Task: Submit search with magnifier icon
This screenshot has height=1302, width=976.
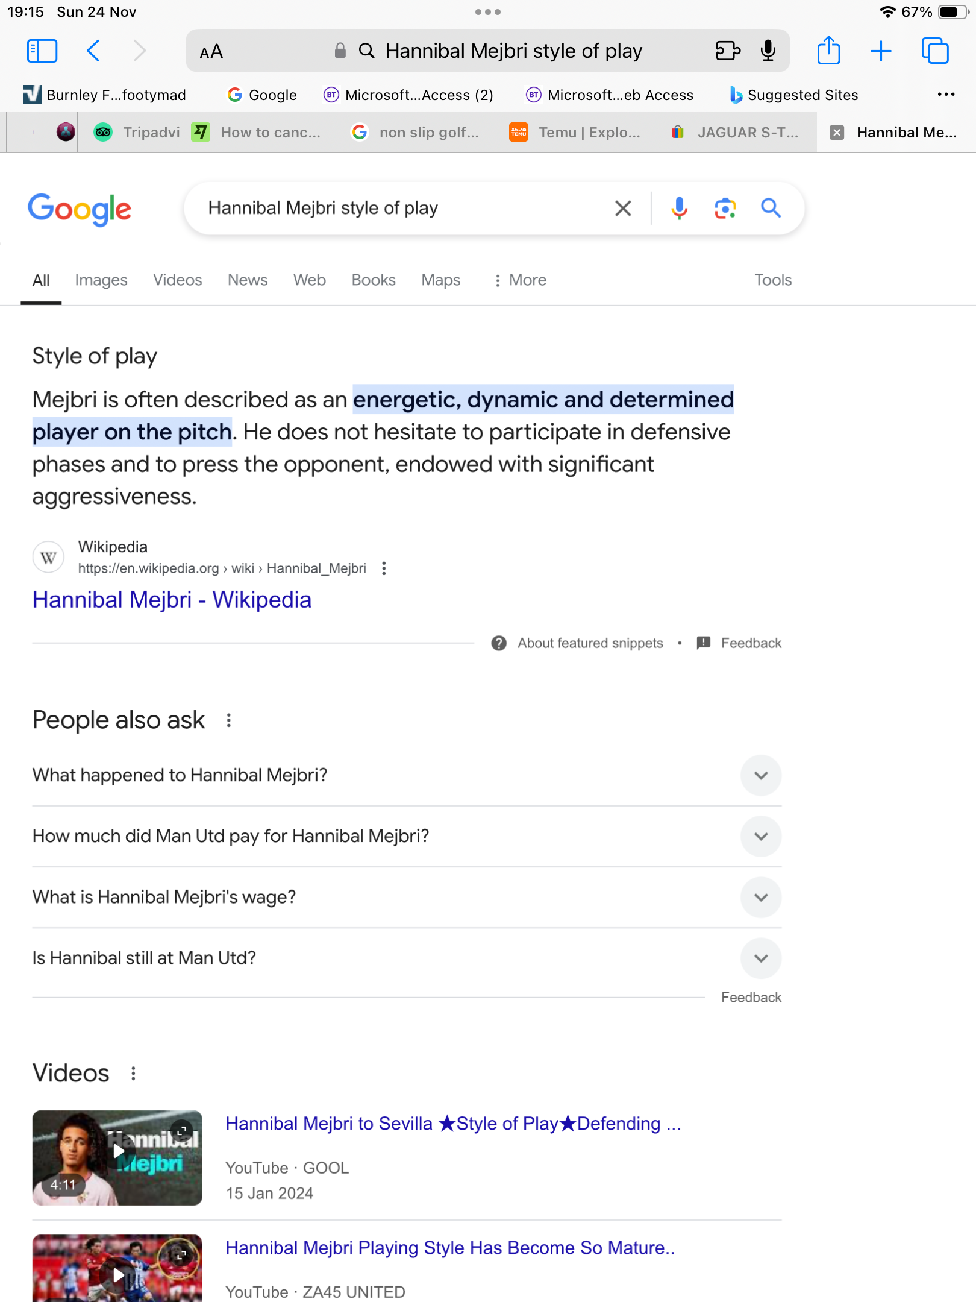Action: pos(771,209)
